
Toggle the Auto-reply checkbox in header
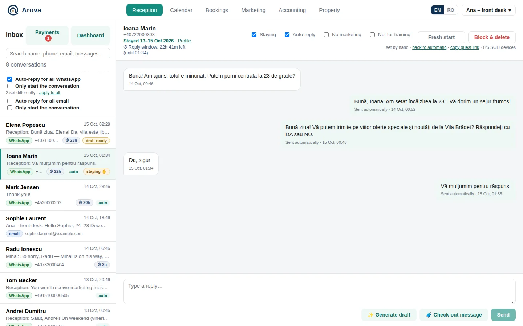(x=287, y=35)
